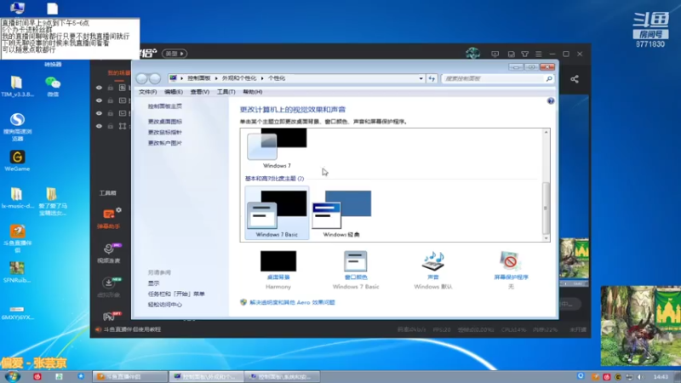Open the 帮助(H) menu
Viewport: 681px width, 383px height.
[252, 92]
